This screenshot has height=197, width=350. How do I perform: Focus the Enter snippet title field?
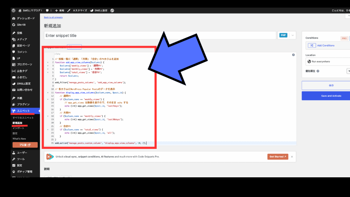[160, 35]
